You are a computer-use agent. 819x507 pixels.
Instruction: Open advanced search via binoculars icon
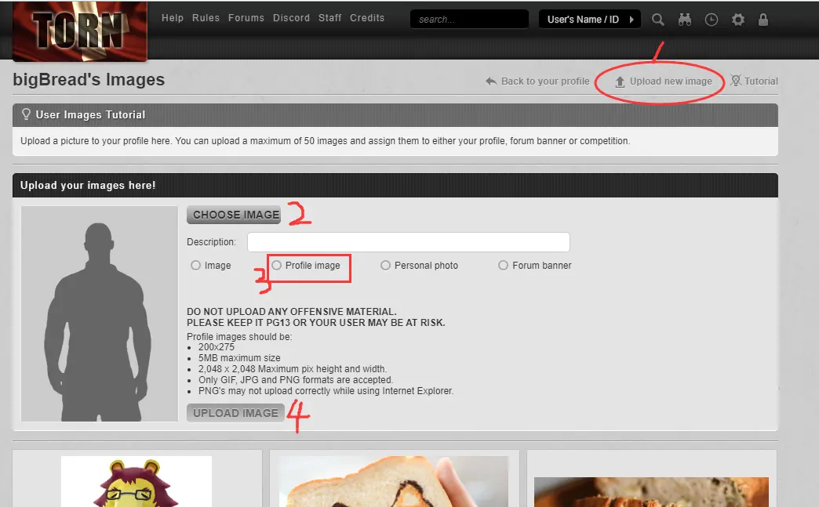point(685,20)
